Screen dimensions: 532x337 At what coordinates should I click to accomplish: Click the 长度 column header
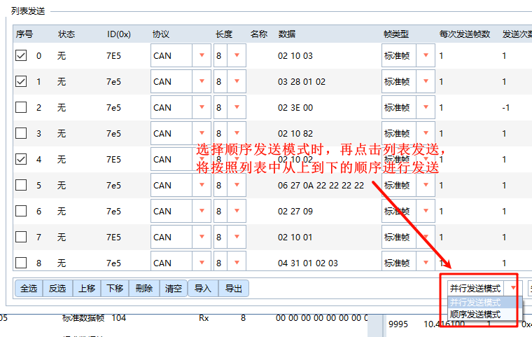click(224, 34)
